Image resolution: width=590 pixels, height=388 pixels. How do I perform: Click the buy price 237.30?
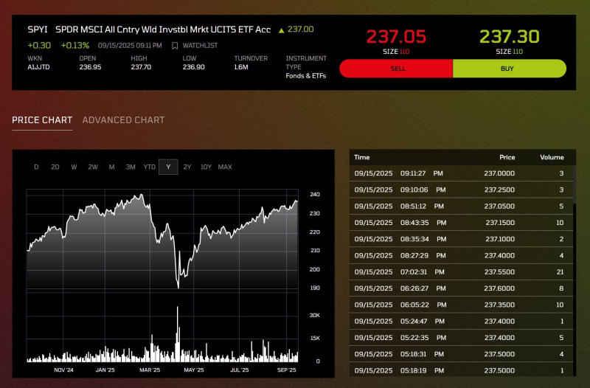(x=510, y=36)
